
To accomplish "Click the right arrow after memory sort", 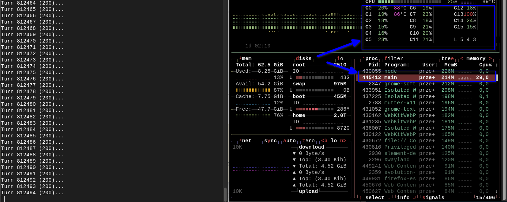I will (490, 59).
